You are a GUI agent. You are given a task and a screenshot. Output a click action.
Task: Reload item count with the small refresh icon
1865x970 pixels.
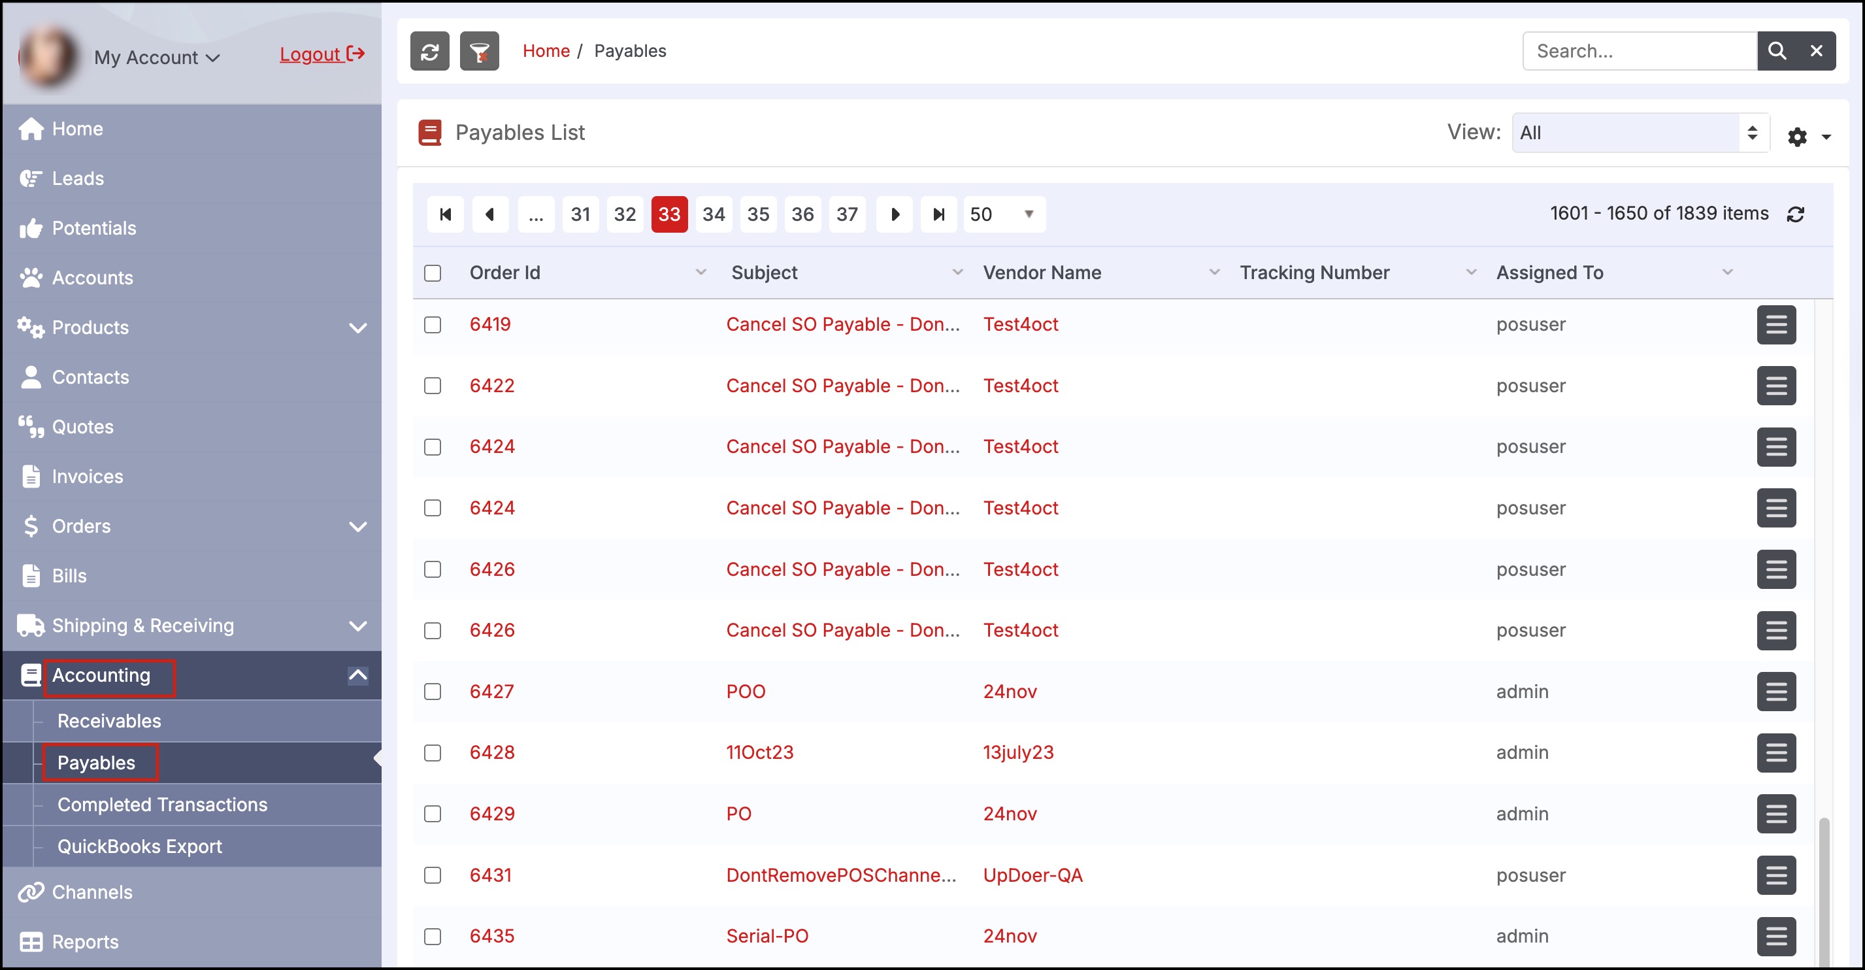point(1795,214)
